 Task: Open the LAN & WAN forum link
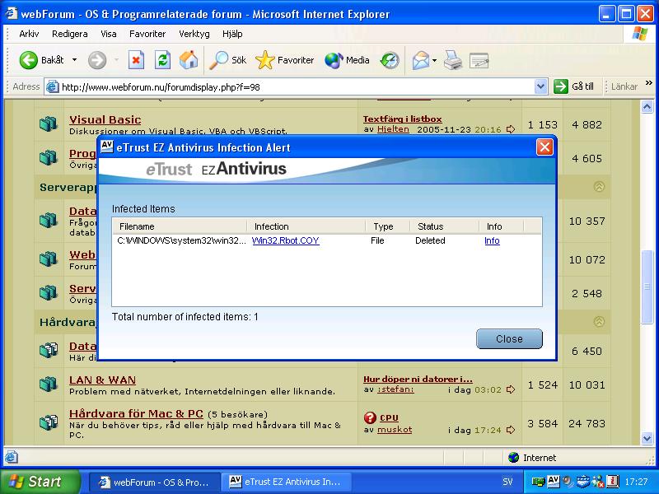coord(102,380)
